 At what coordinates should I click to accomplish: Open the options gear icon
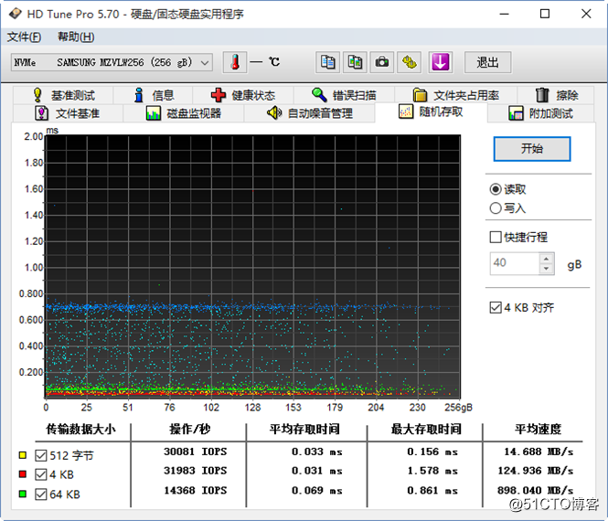pos(409,62)
